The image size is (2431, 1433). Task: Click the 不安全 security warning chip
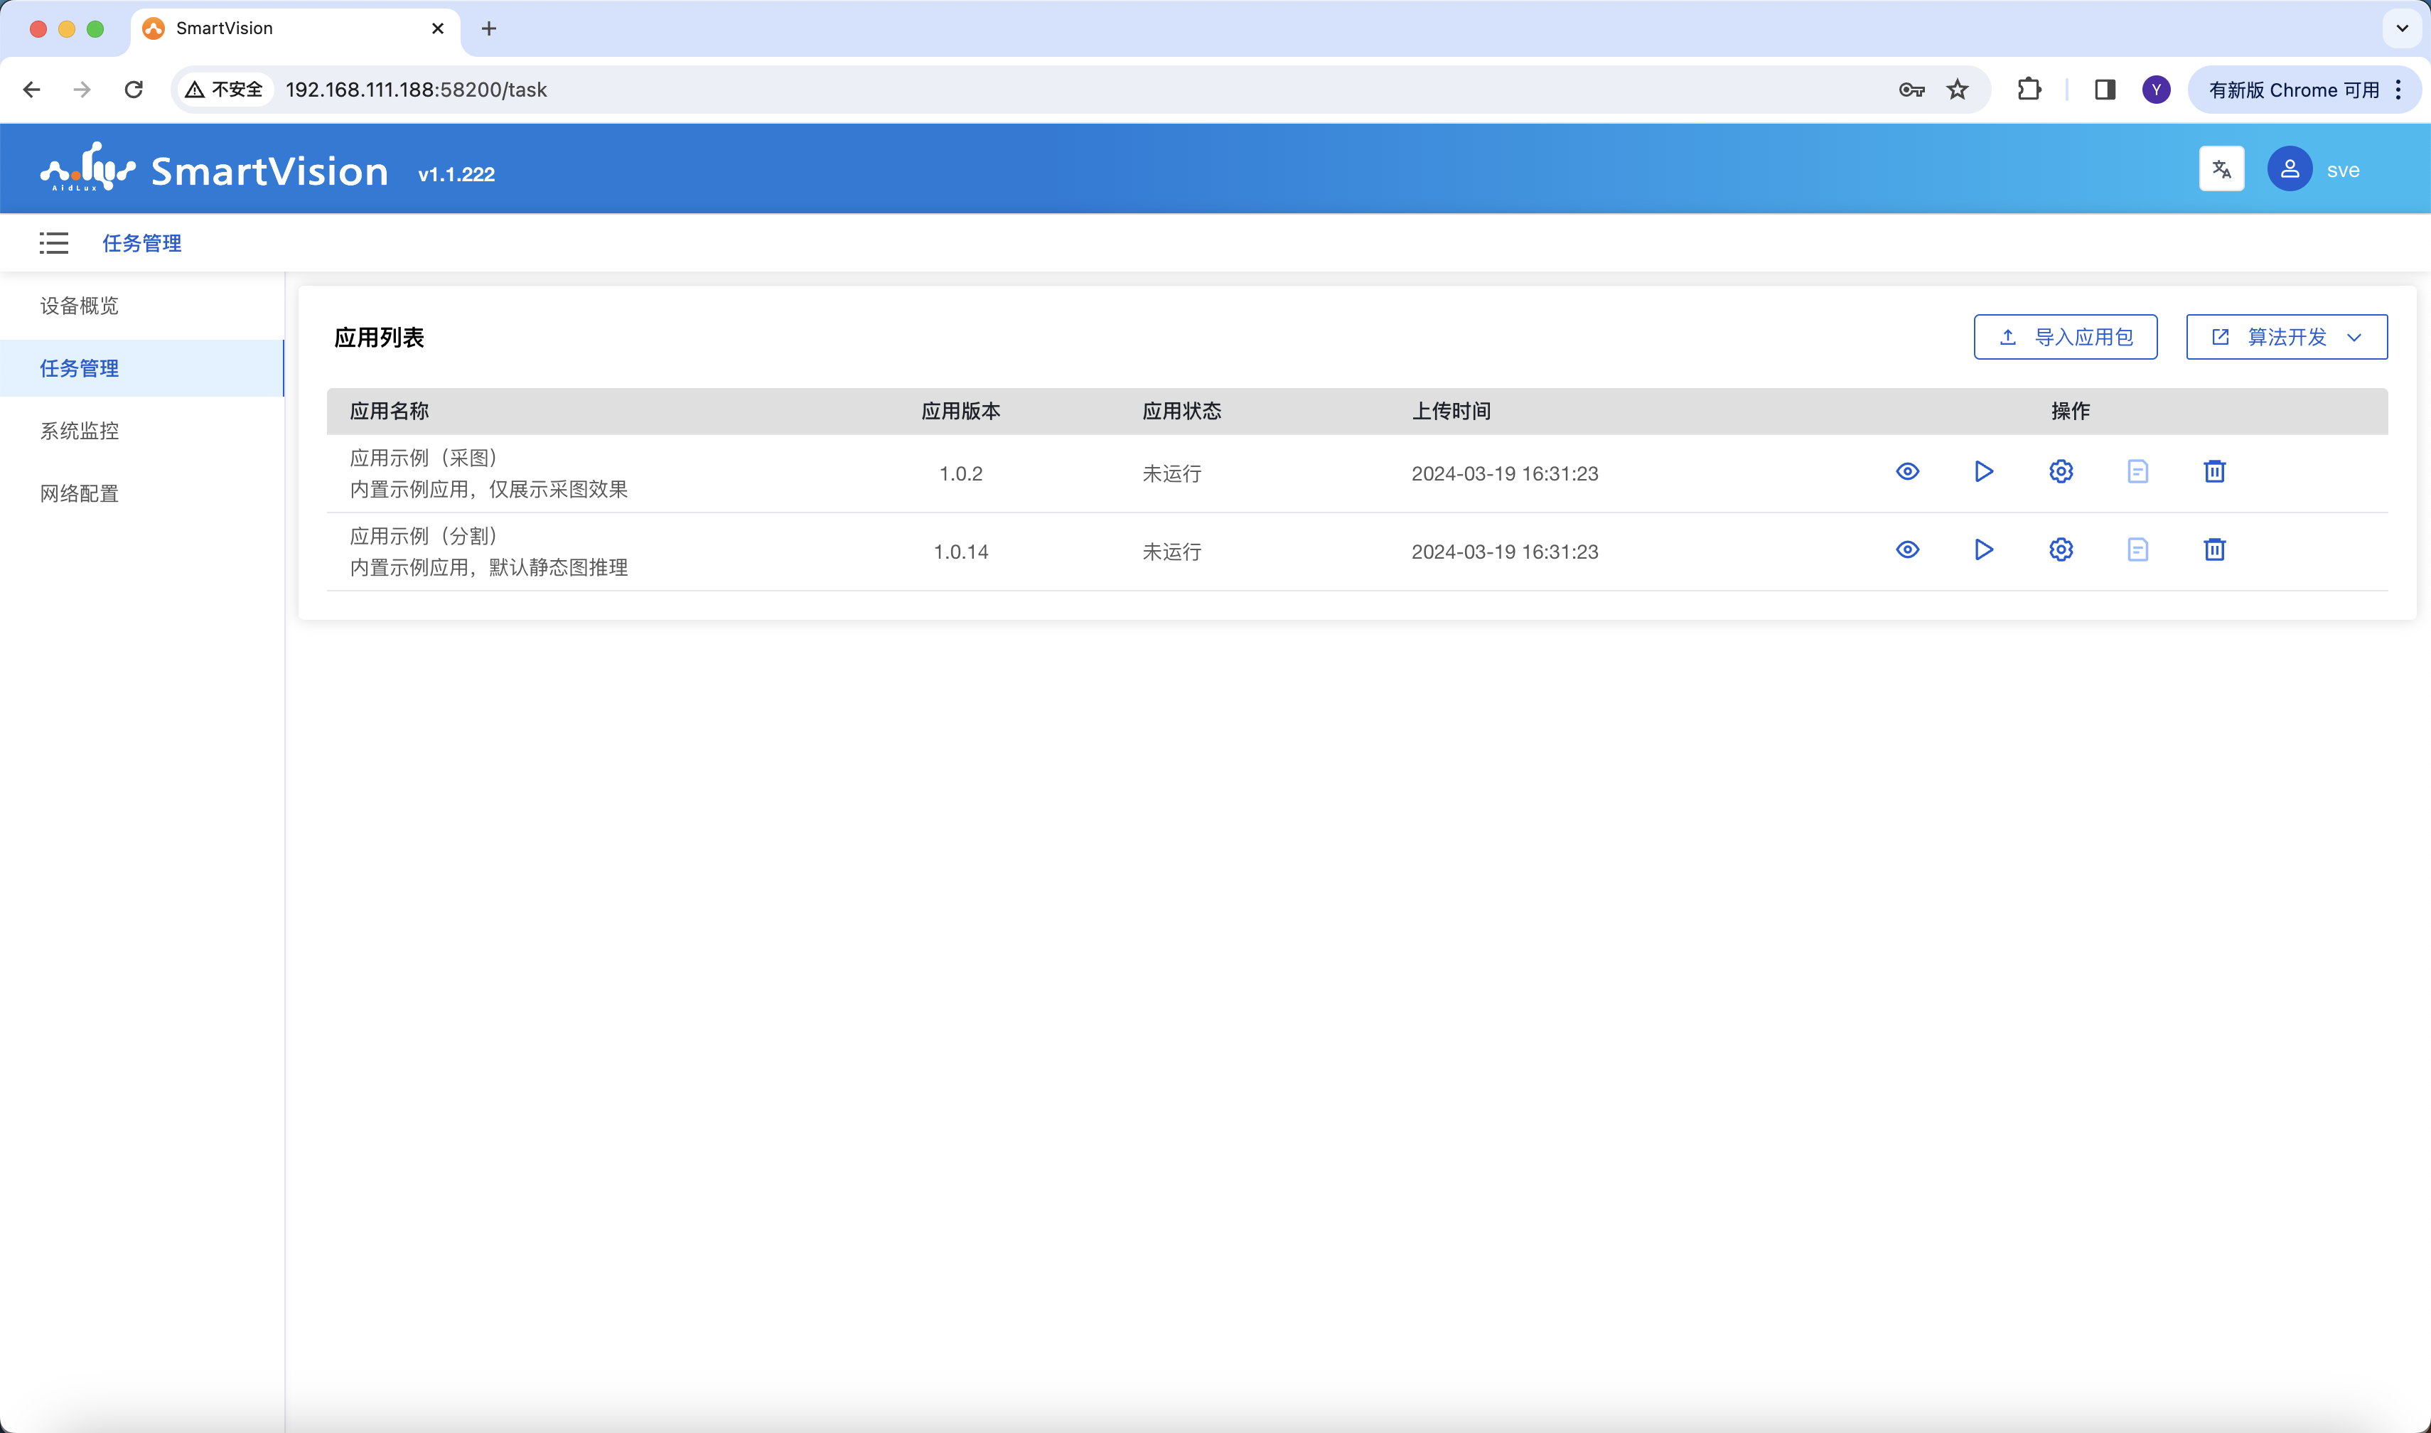[224, 90]
